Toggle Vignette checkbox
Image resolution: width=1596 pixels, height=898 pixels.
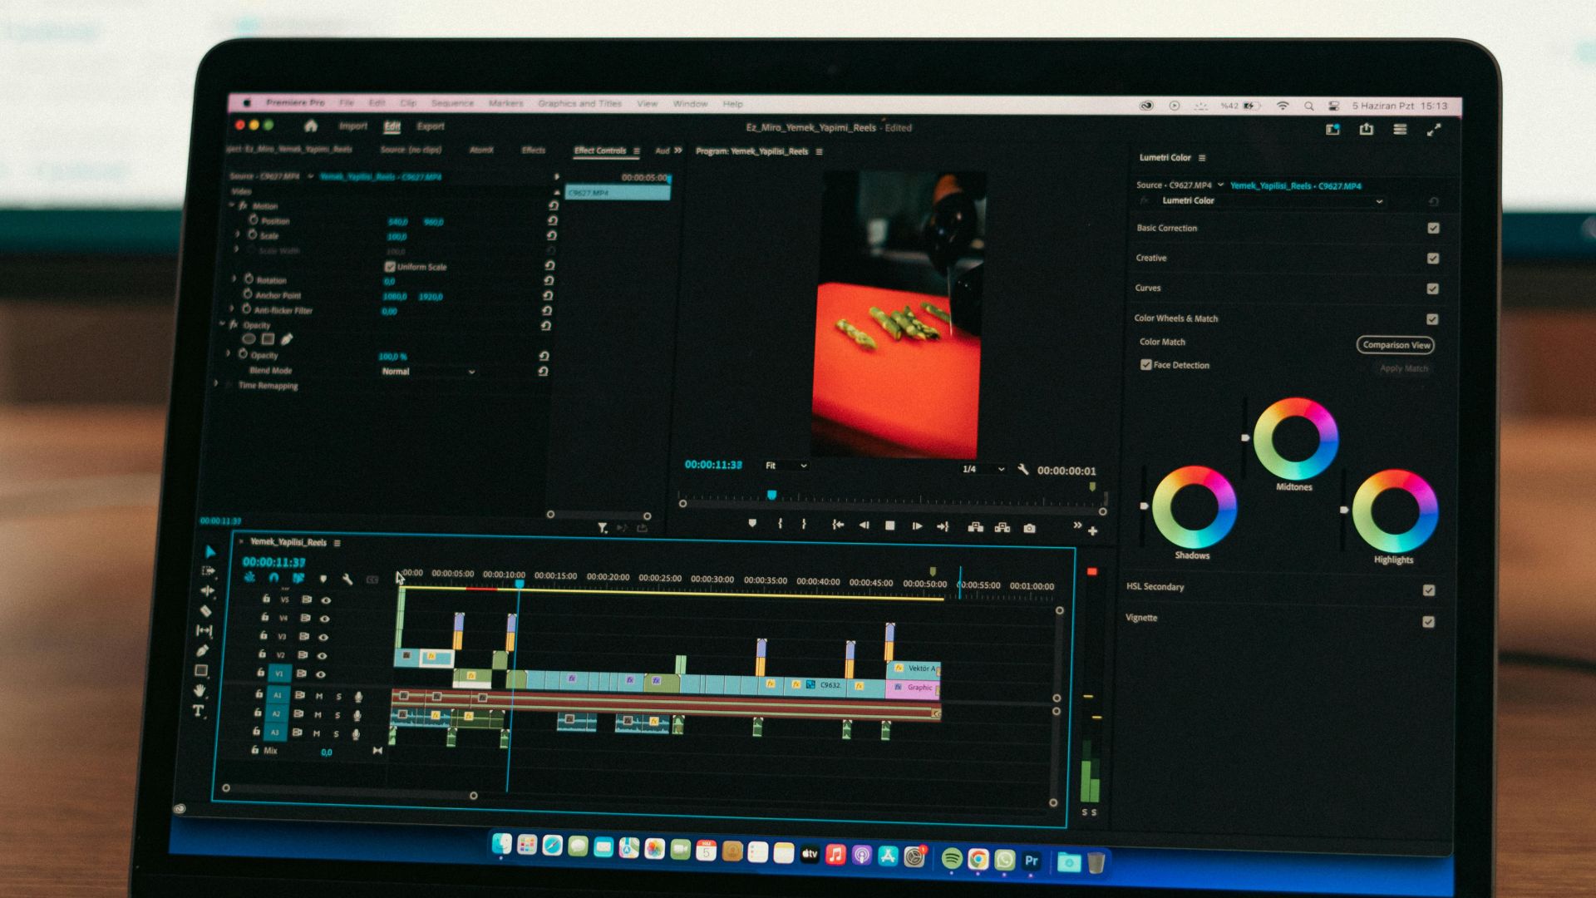(1428, 621)
